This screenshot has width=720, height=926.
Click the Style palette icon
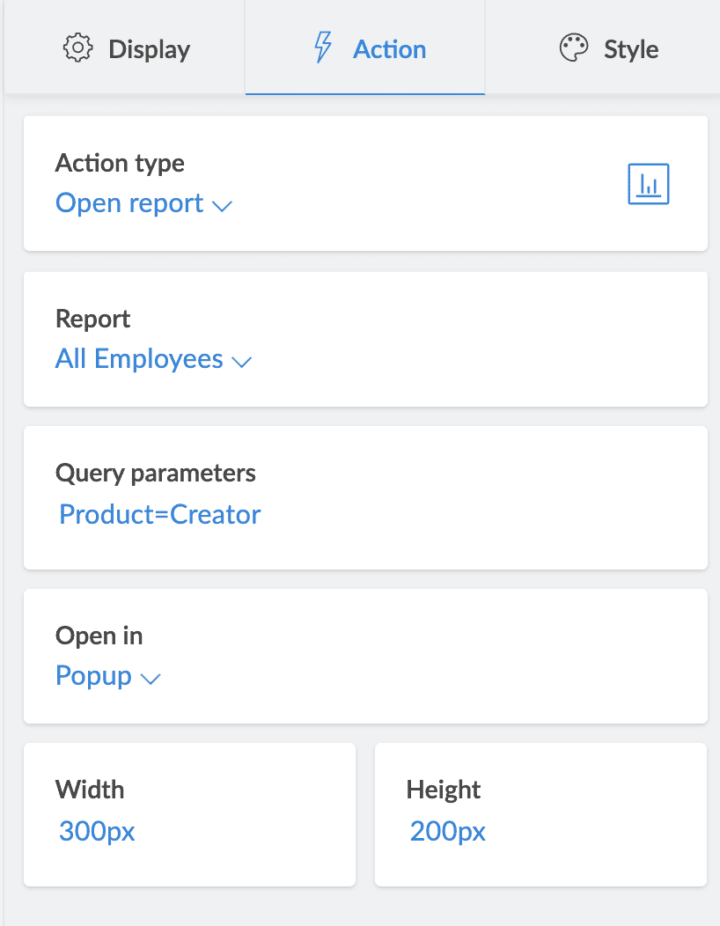click(574, 48)
